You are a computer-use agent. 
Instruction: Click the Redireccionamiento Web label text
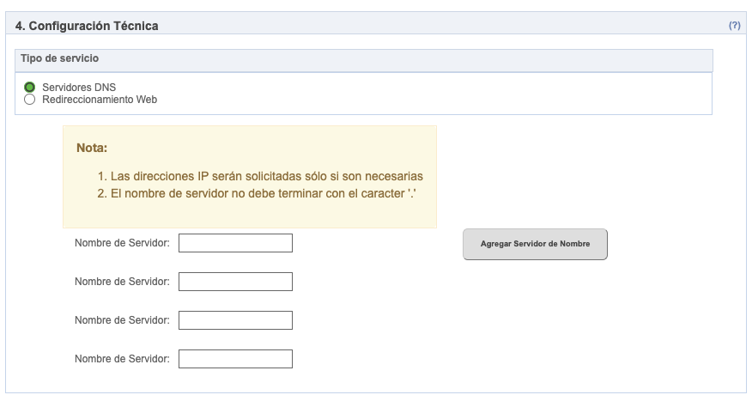tap(100, 100)
